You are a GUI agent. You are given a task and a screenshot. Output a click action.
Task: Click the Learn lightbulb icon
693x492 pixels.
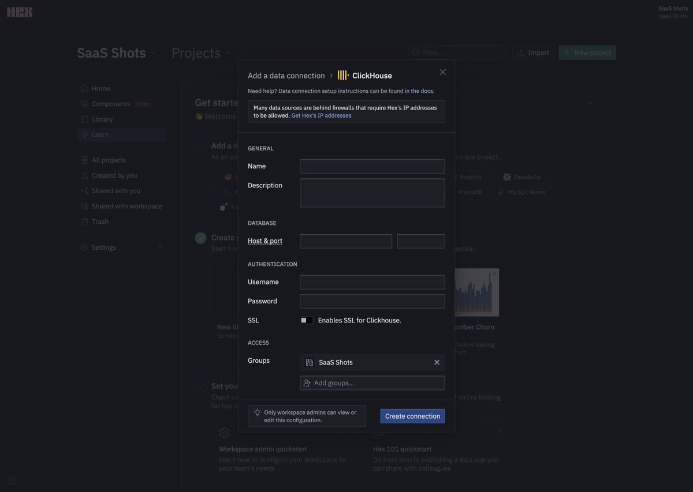pos(84,134)
